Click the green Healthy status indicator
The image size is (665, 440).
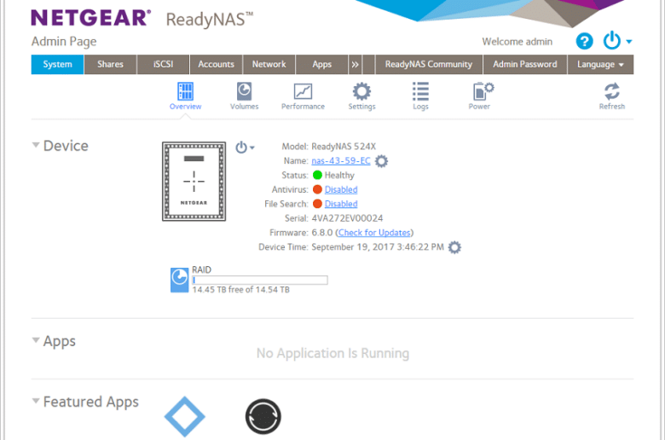click(x=317, y=175)
